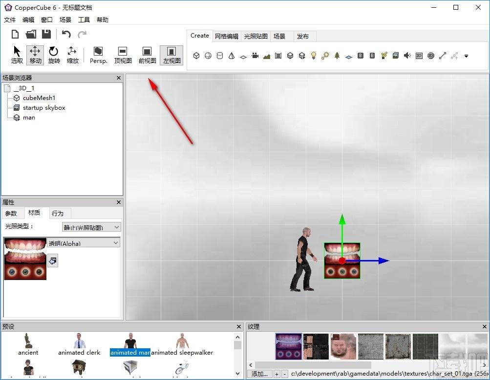Screen dimensions: 490x380
Task: Select the Rotate (旋转) tool
Action: click(54, 55)
